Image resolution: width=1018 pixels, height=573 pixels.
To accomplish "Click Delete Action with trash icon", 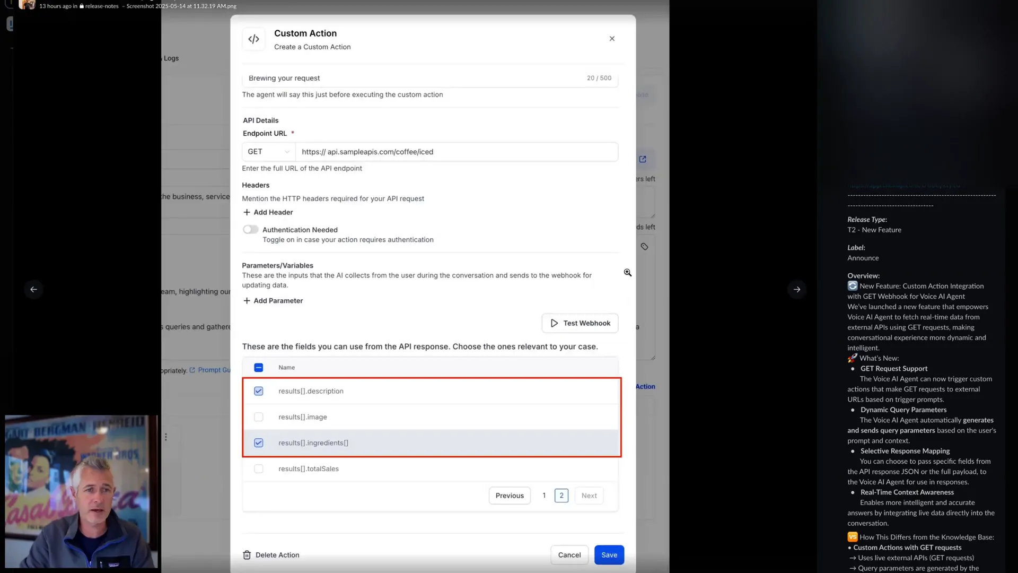I will tap(271, 555).
